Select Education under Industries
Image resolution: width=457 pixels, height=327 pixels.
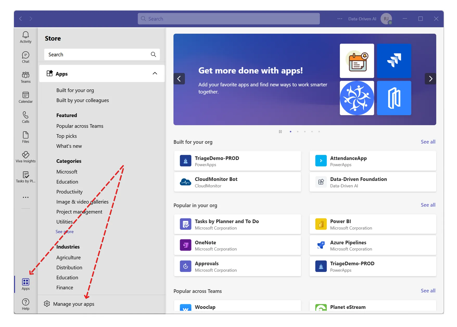click(x=67, y=278)
